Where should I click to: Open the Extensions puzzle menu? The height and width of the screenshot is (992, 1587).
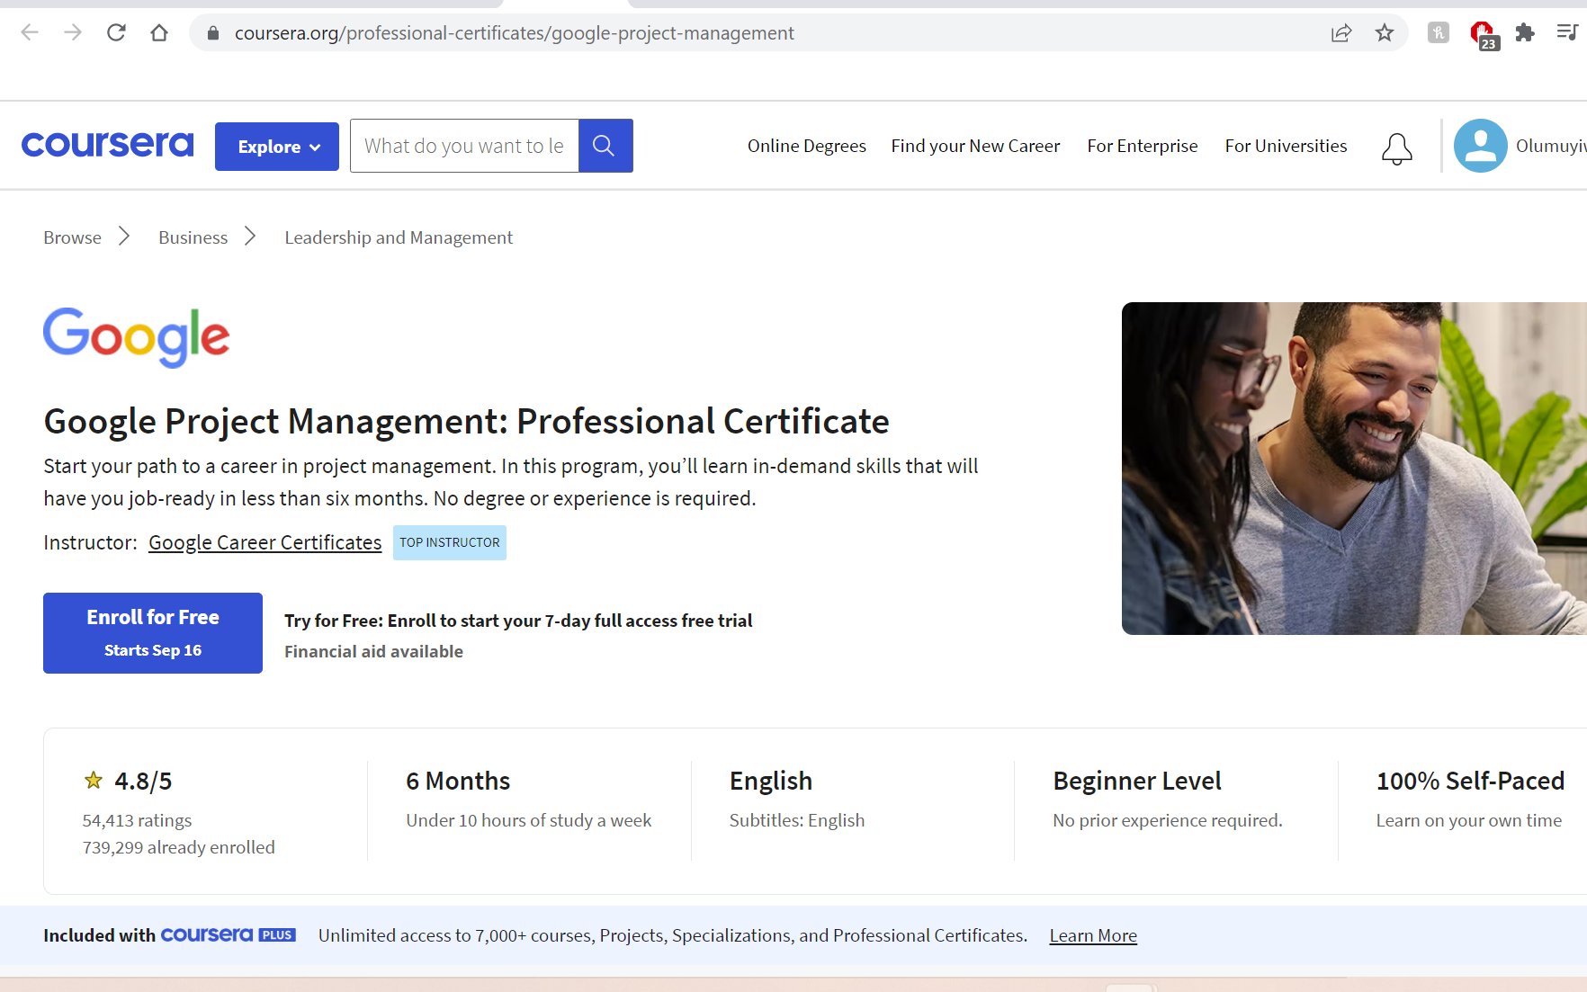(1525, 33)
